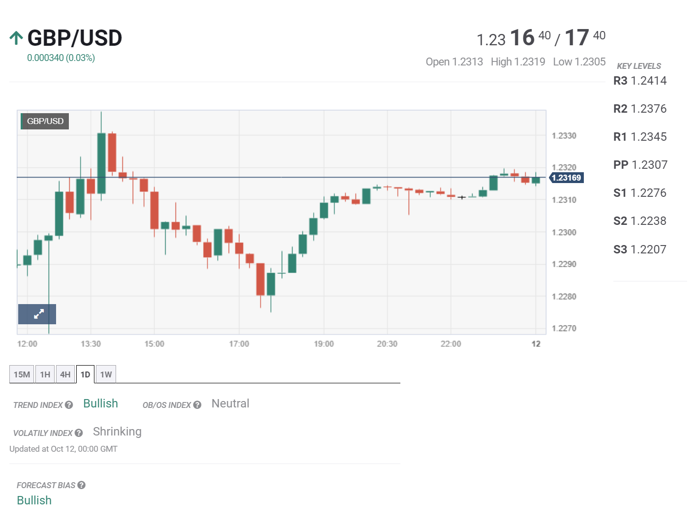The width and height of the screenshot is (695, 527).
Task: Select the 1D timeframe tab
Action: [85, 374]
